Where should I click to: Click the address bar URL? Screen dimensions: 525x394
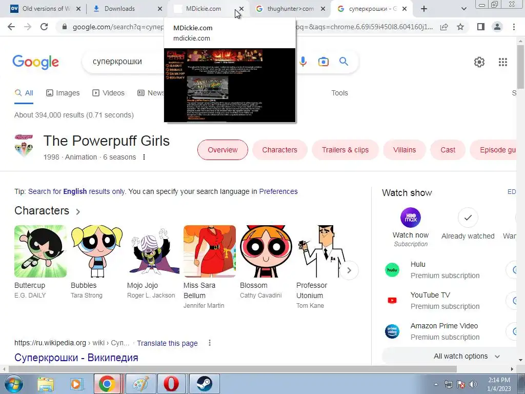117,27
